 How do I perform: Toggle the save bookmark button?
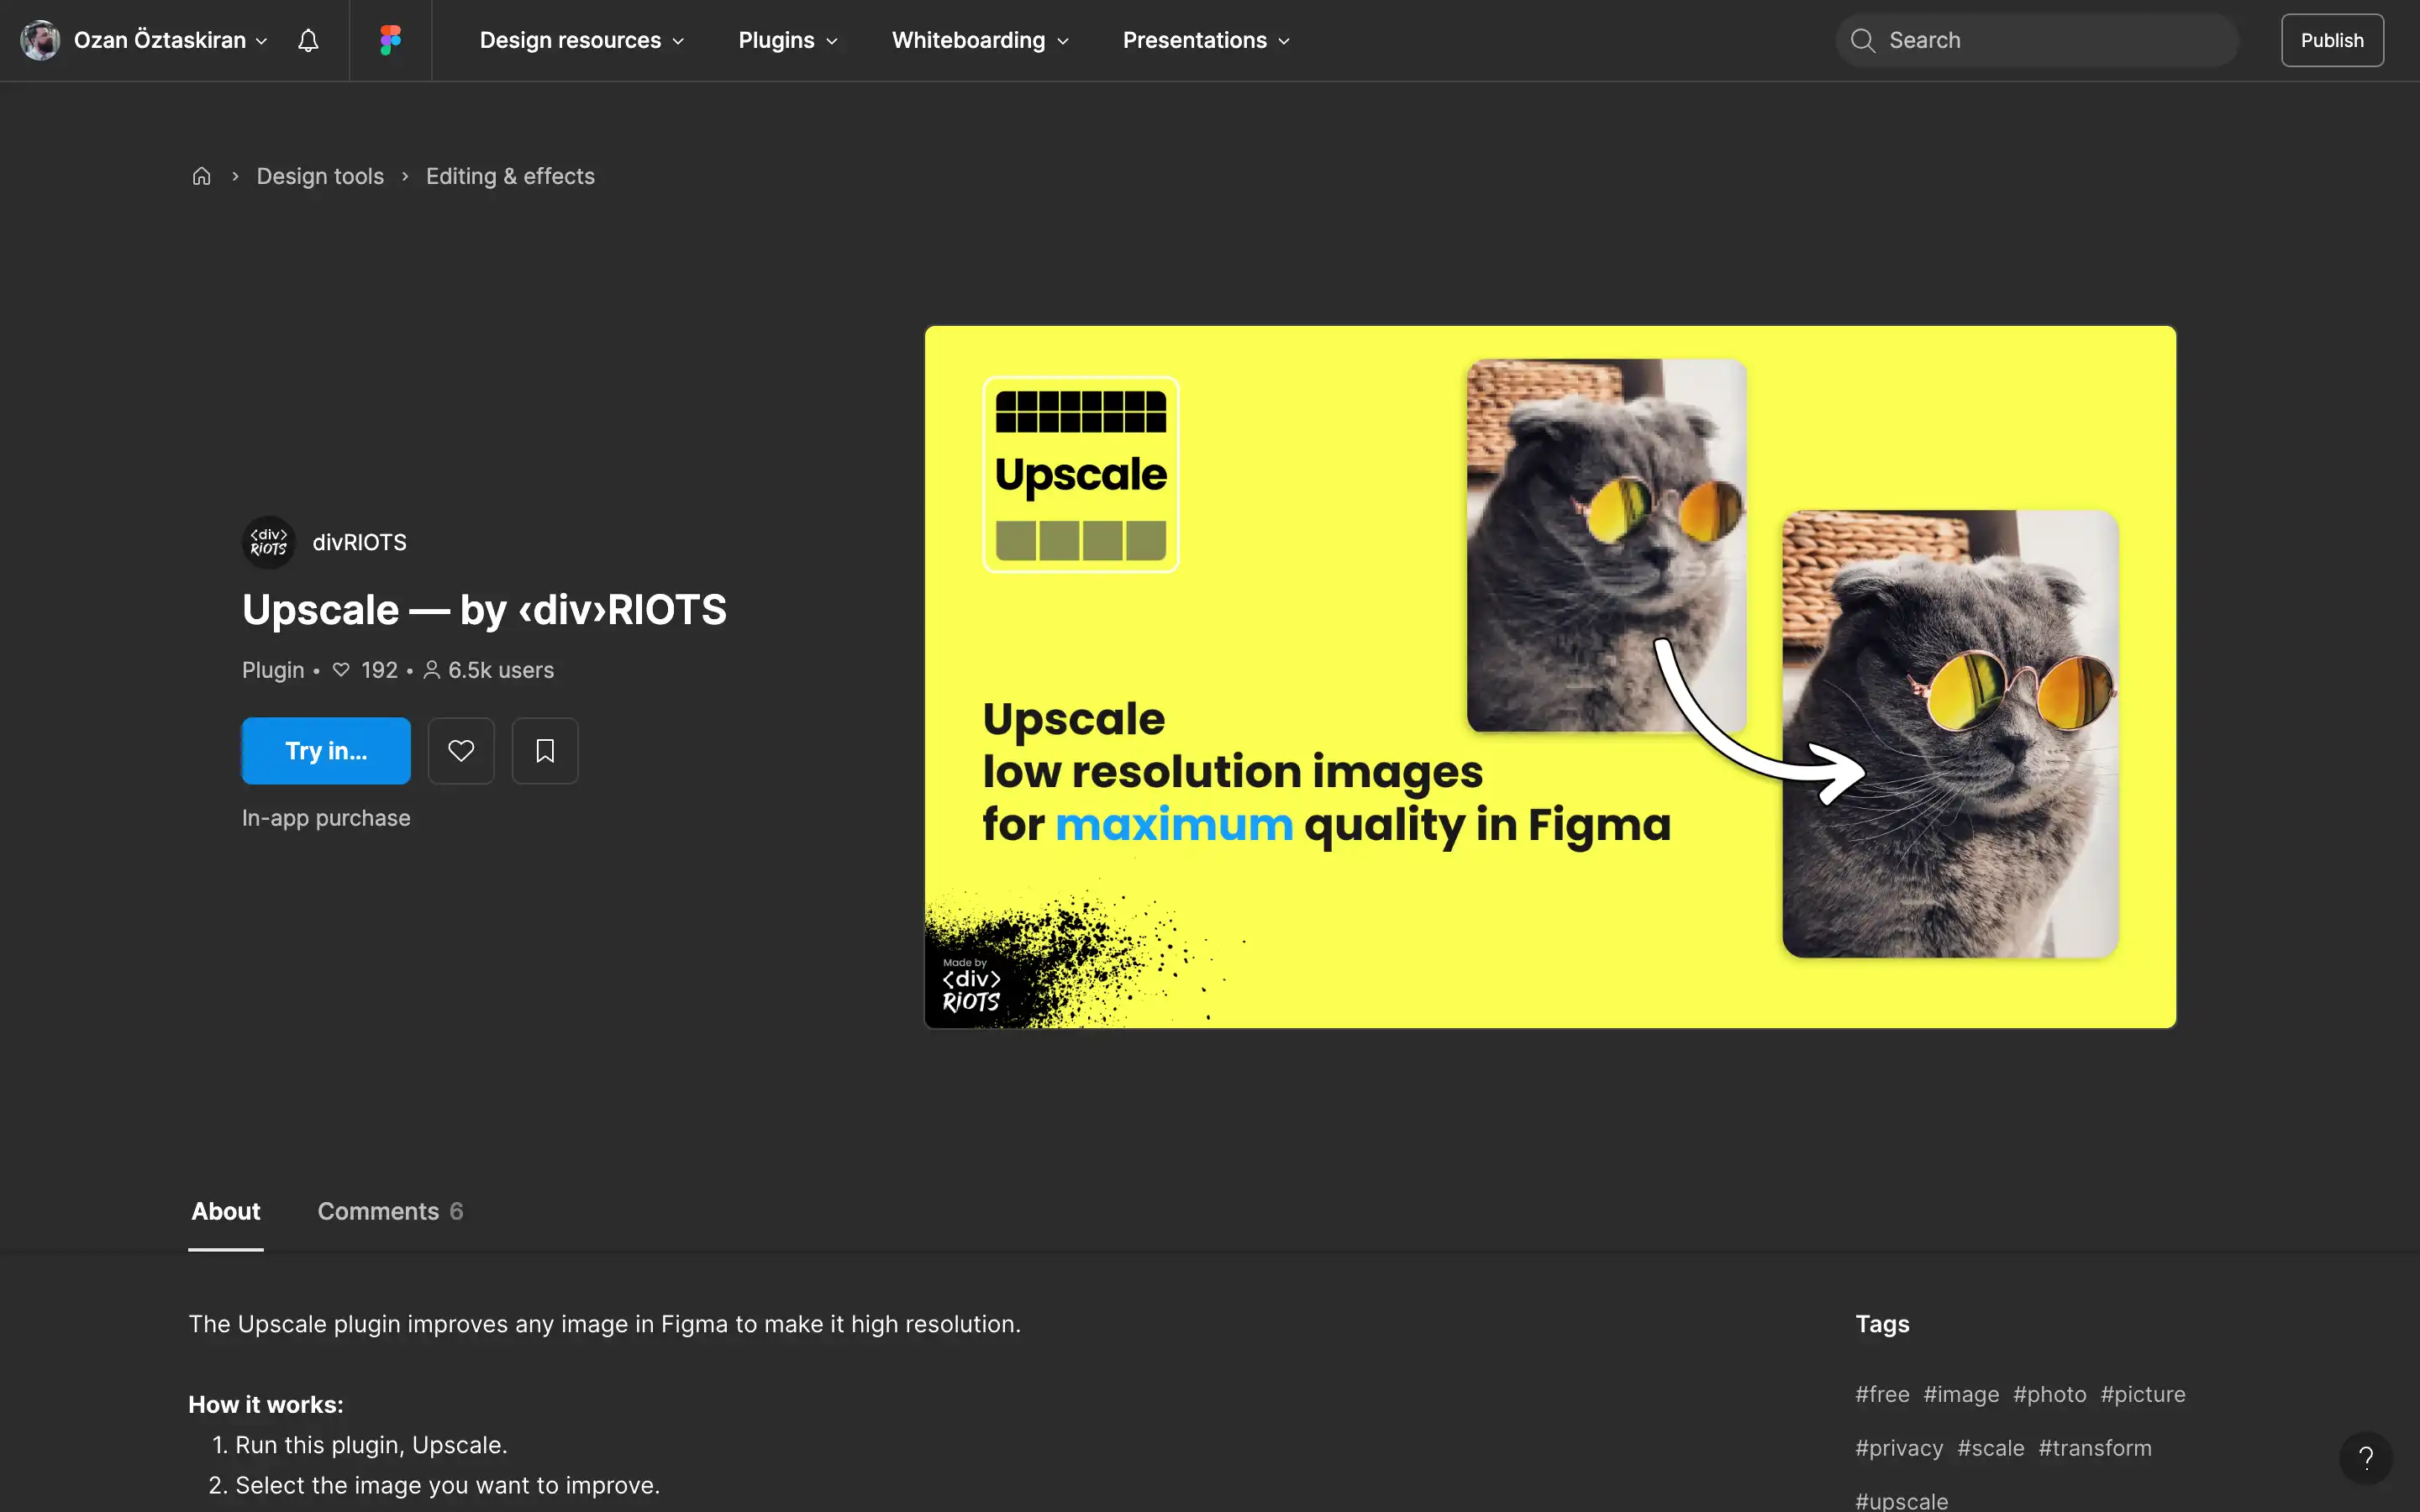pyautogui.click(x=545, y=750)
